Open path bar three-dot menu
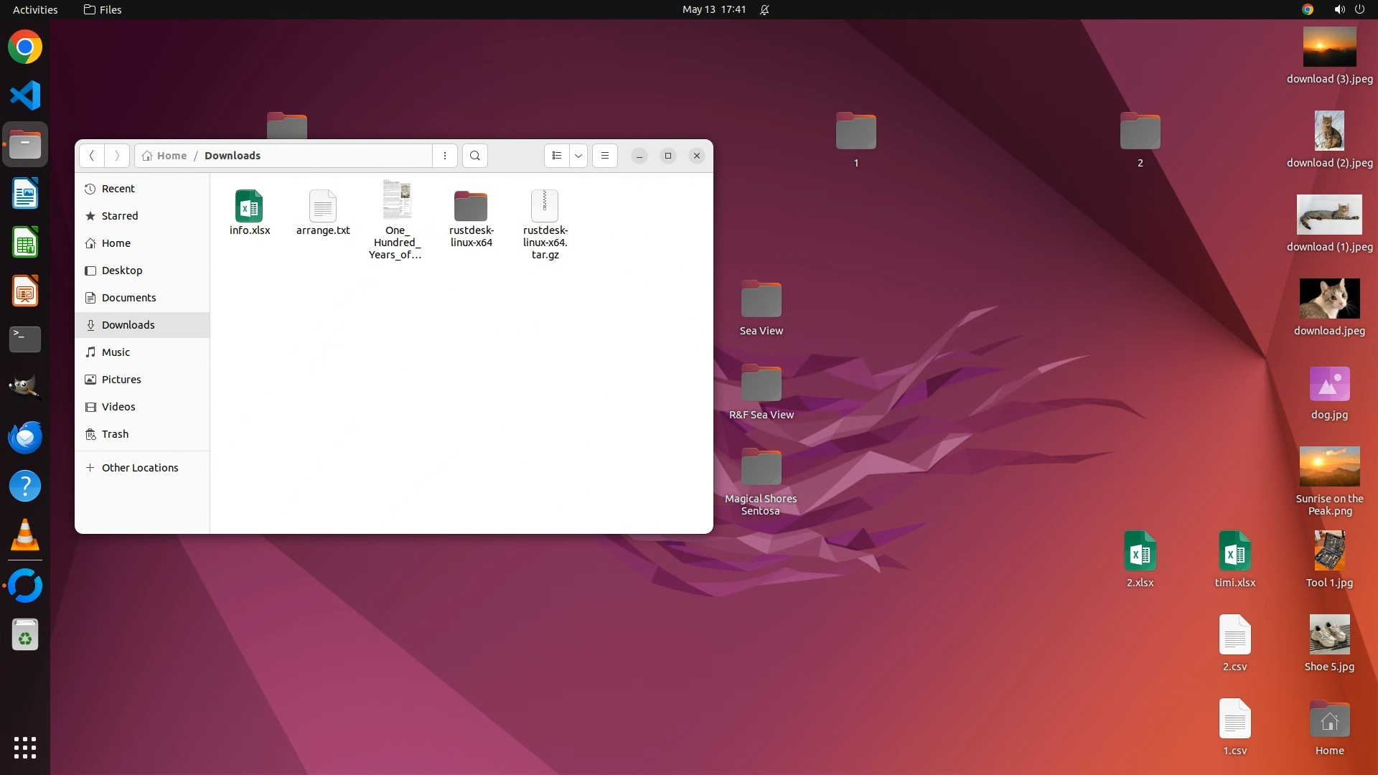Screen dimensions: 1378x775 pos(445,156)
